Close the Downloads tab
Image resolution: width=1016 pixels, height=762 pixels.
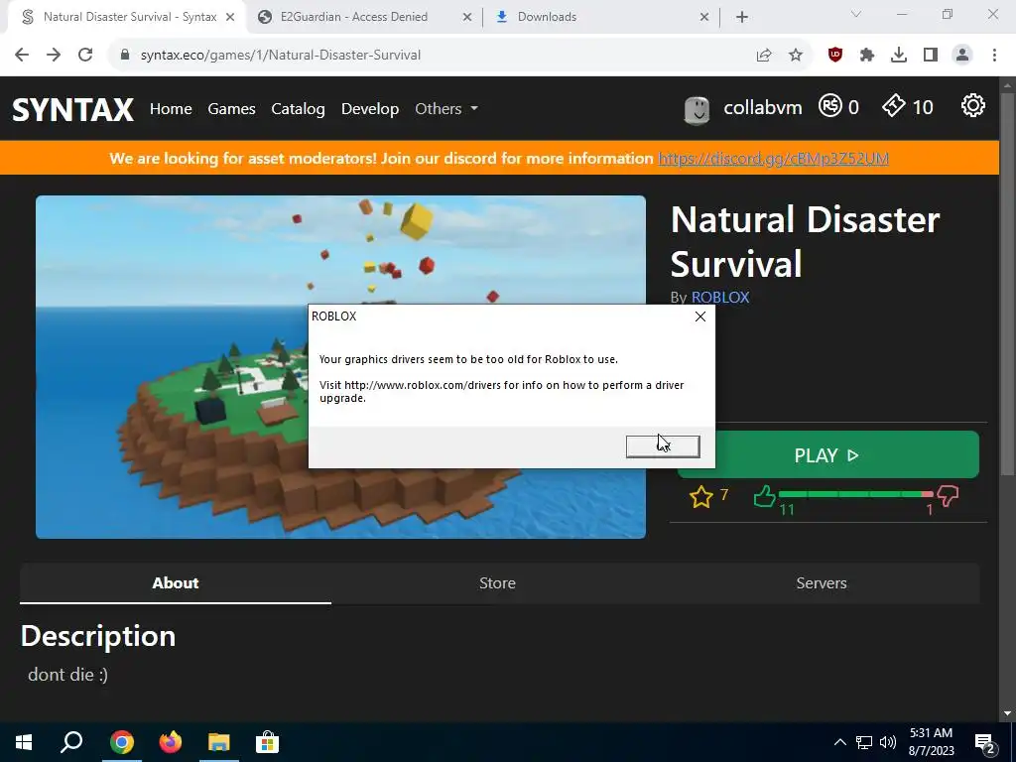704,17
